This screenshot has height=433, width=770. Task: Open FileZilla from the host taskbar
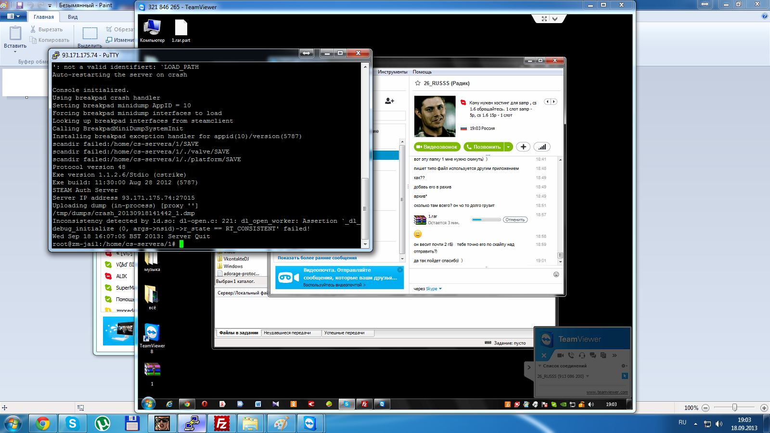(x=221, y=423)
